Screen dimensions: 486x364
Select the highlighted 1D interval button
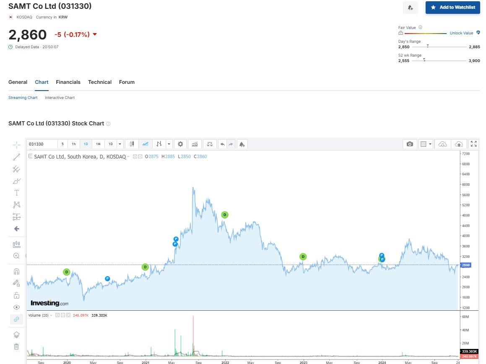pyautogui.click(x=86, y=144)
